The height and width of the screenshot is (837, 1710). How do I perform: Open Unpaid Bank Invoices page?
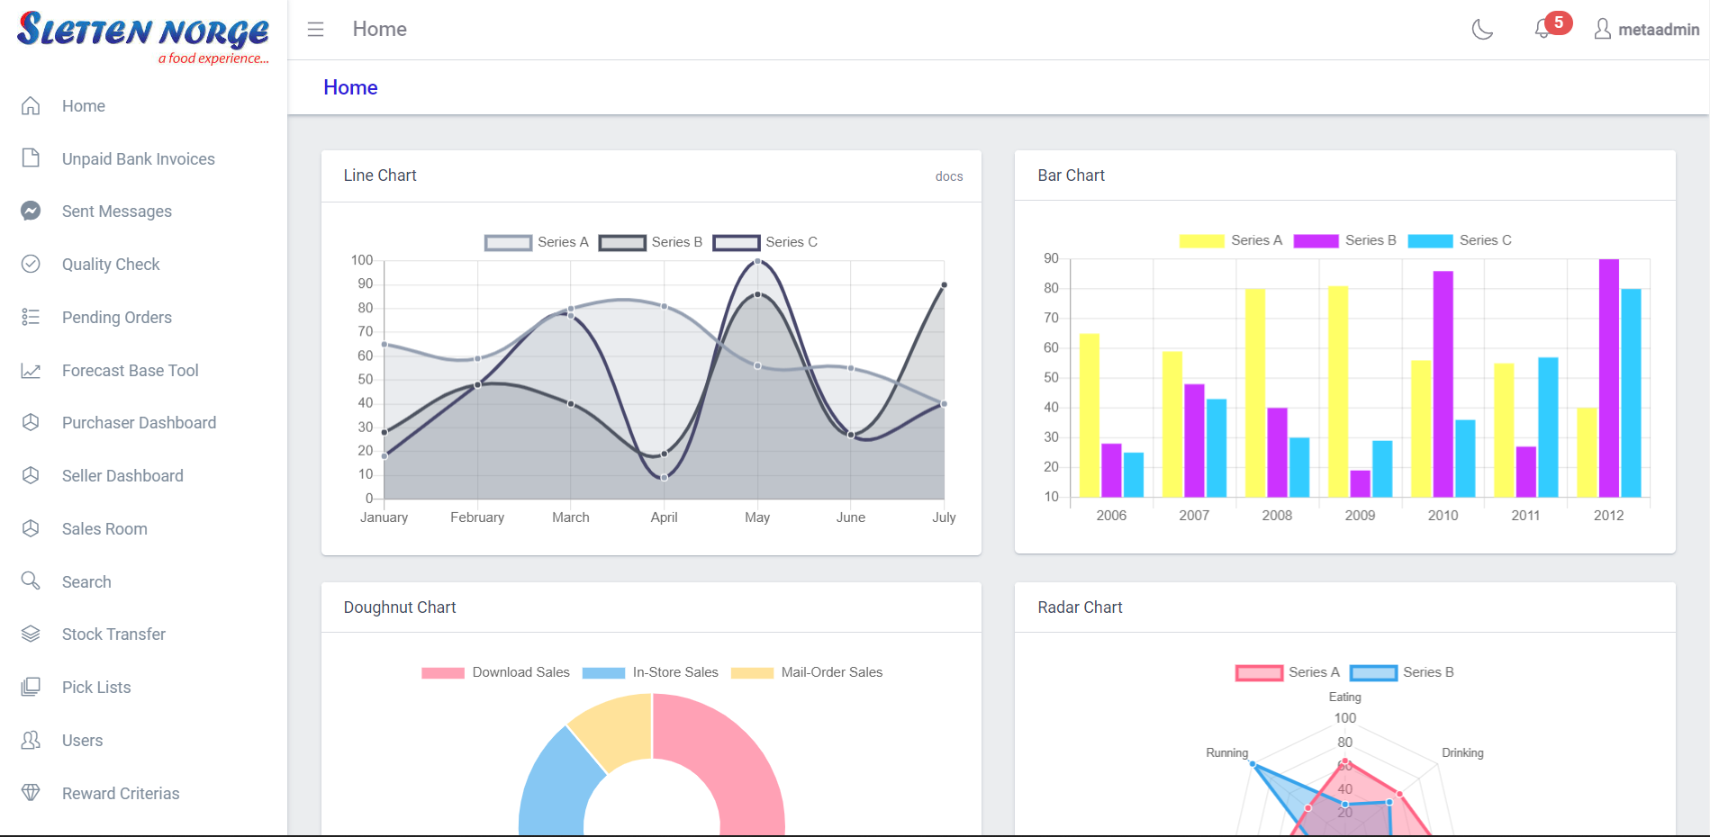[x=138, y=159]
